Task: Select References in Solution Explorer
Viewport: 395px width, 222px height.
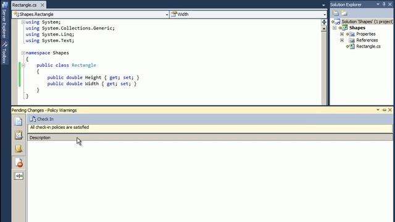Action: coord(367,40)
